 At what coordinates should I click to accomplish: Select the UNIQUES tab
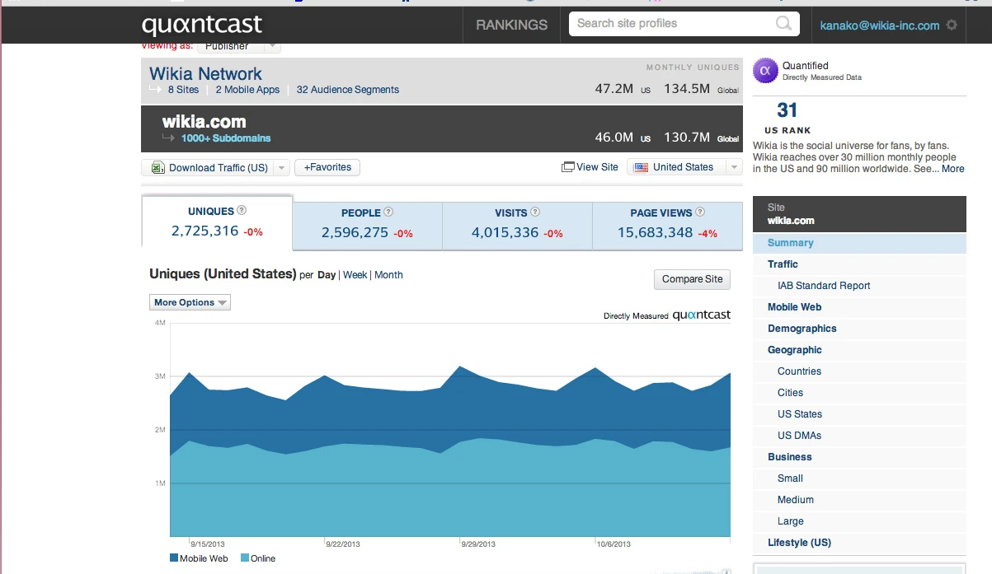(x=217, y=222)
